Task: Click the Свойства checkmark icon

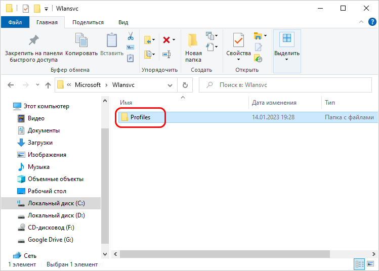Action: click(x=238, y=40)
